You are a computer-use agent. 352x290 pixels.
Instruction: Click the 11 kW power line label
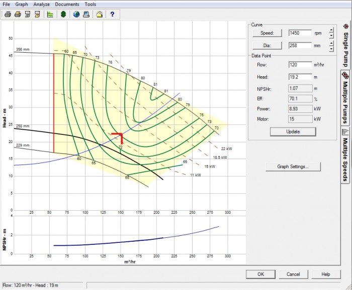pyautogui.click(x=196, y=175)
